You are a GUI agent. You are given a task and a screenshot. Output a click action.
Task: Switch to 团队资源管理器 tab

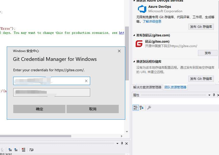(175, 87)
